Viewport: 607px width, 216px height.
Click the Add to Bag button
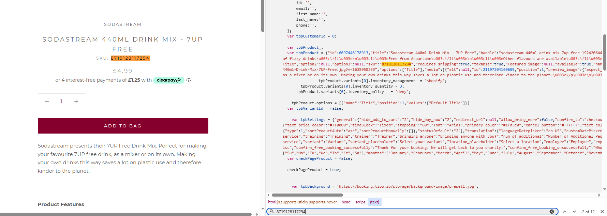(x=123, y=126)
